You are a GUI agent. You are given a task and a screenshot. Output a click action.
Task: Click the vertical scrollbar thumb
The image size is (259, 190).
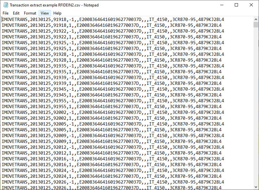pos(256,25)
